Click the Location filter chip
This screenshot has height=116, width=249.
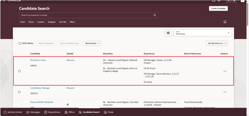[41, 22]
